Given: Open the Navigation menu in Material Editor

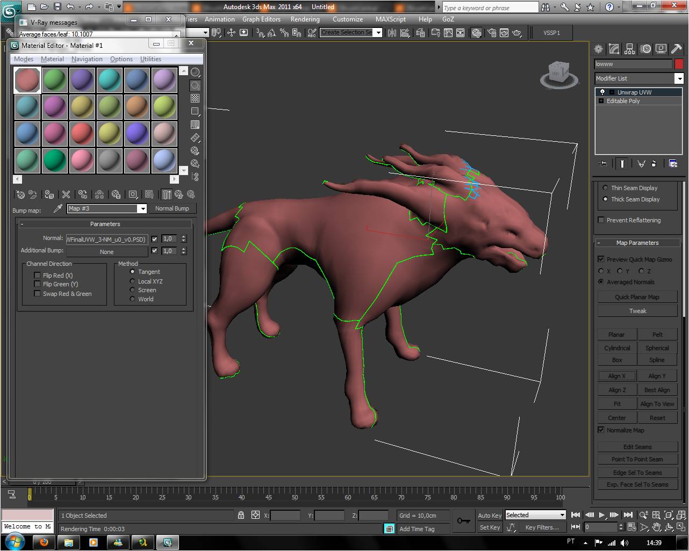Looking at the screenshot, I should click(87, 59).
